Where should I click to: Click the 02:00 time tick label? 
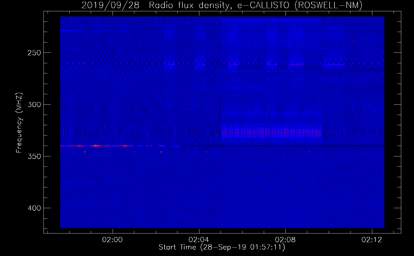[112, 240]
